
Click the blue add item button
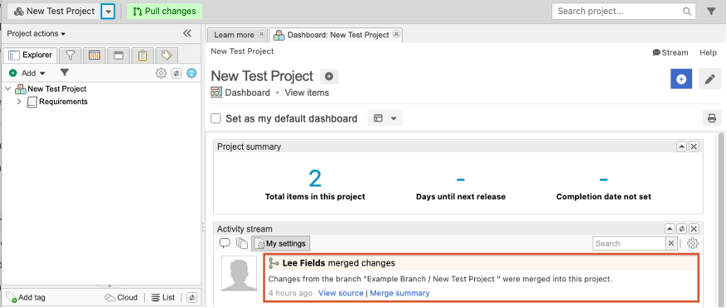pos(681,79)
